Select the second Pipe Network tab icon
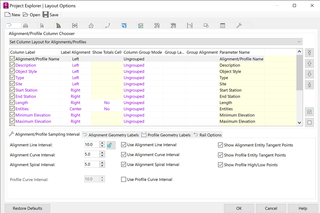 173,26
